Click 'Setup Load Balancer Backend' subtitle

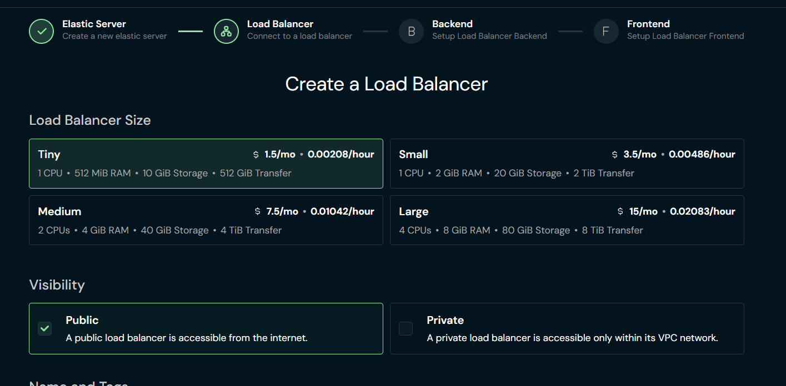coord(489,36)
